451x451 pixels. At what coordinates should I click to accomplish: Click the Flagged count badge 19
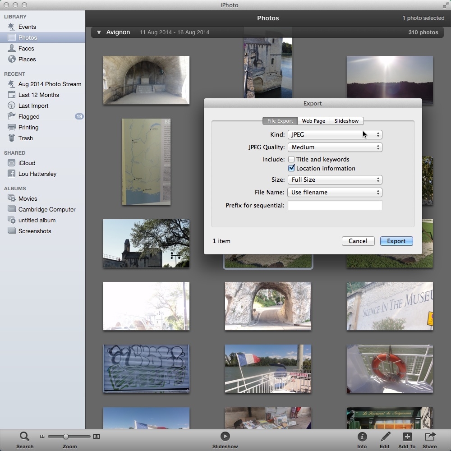(79, 116)
